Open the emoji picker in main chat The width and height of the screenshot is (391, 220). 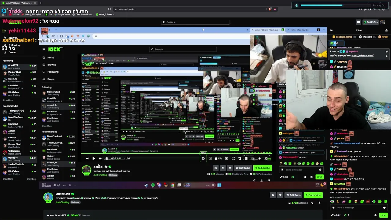[x=384, y=208]
